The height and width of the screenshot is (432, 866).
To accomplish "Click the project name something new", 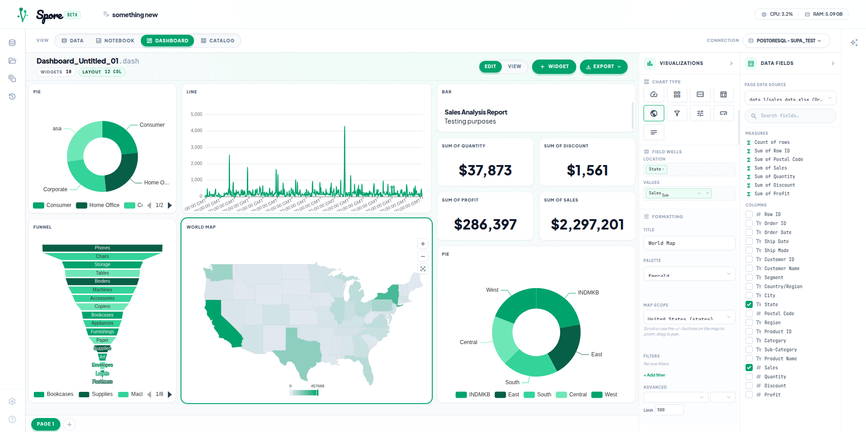I will coord(135,15).
